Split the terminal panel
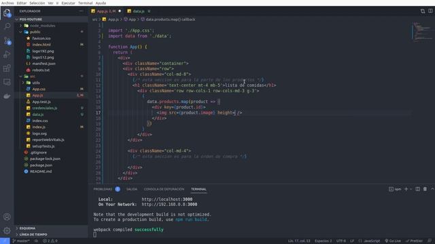 click(417, 189)
